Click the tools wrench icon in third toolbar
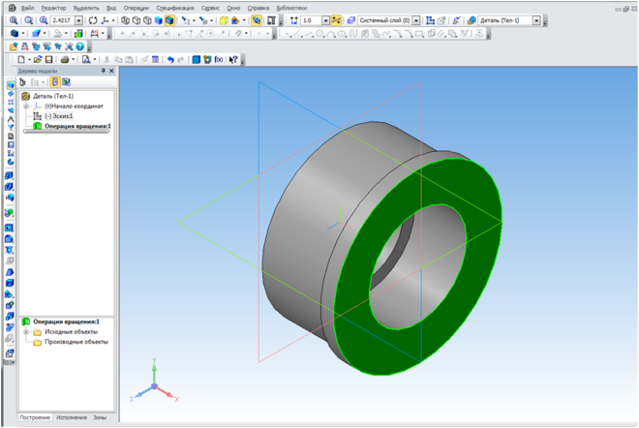 [x=69, y=46]
